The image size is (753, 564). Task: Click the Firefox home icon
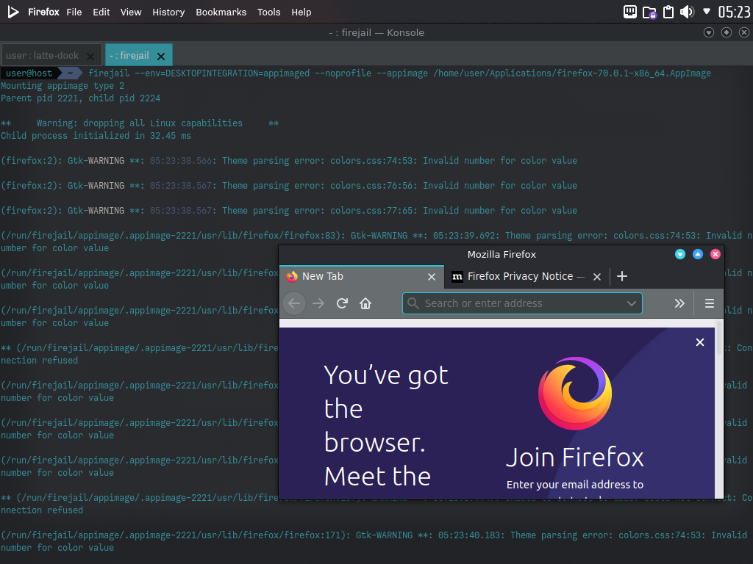click(365, 303)
